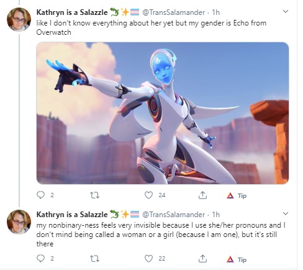Open Kathryn is a Salazzle name on first tweet

click(x=72, y=12)
